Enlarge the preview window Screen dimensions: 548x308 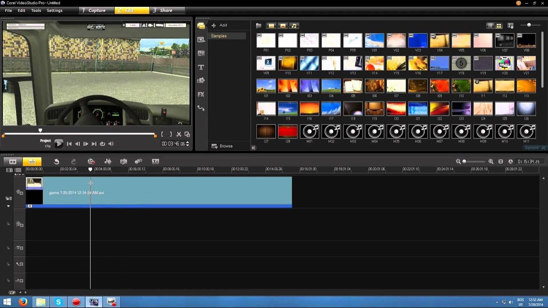pyautogui.click(x=187, y=134)
